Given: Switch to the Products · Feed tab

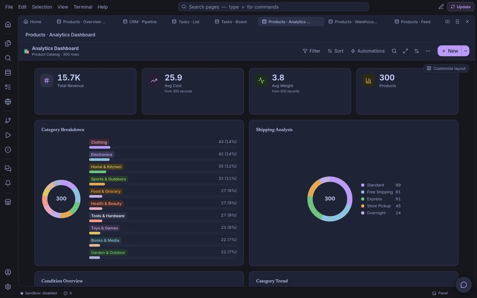Looking at the screenshot, I should coord(413,22).
